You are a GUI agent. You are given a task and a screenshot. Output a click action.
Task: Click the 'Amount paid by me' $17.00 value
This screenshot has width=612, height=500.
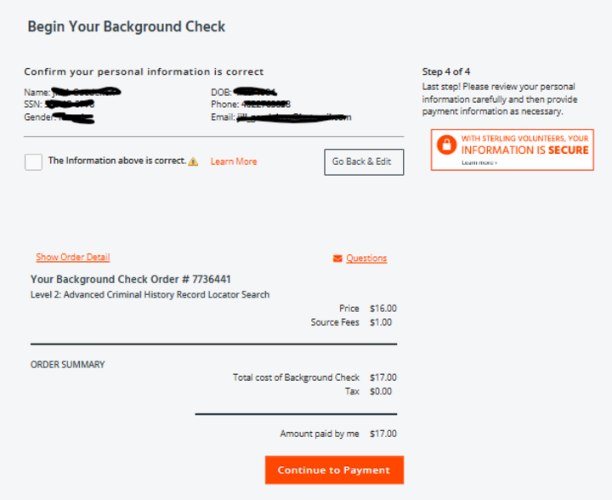tap(383, 434)
